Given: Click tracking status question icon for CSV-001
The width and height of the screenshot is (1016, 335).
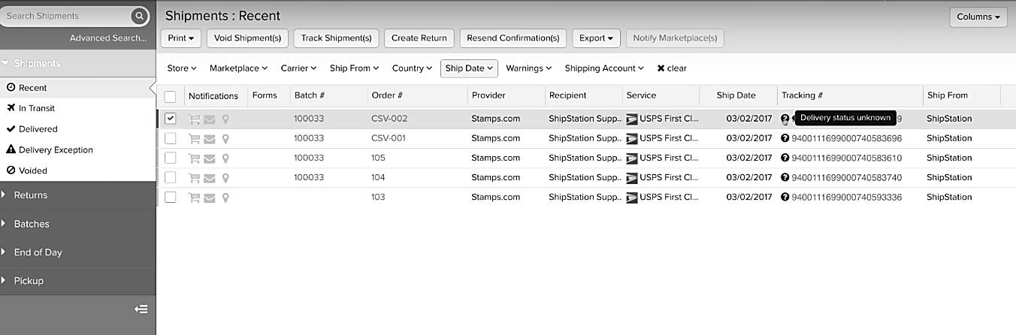Looking at the screenshot, I should pos(785,138).
